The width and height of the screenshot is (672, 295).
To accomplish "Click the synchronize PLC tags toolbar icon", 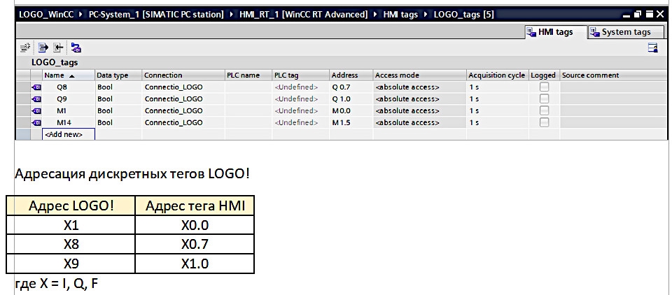I will 76,48.
